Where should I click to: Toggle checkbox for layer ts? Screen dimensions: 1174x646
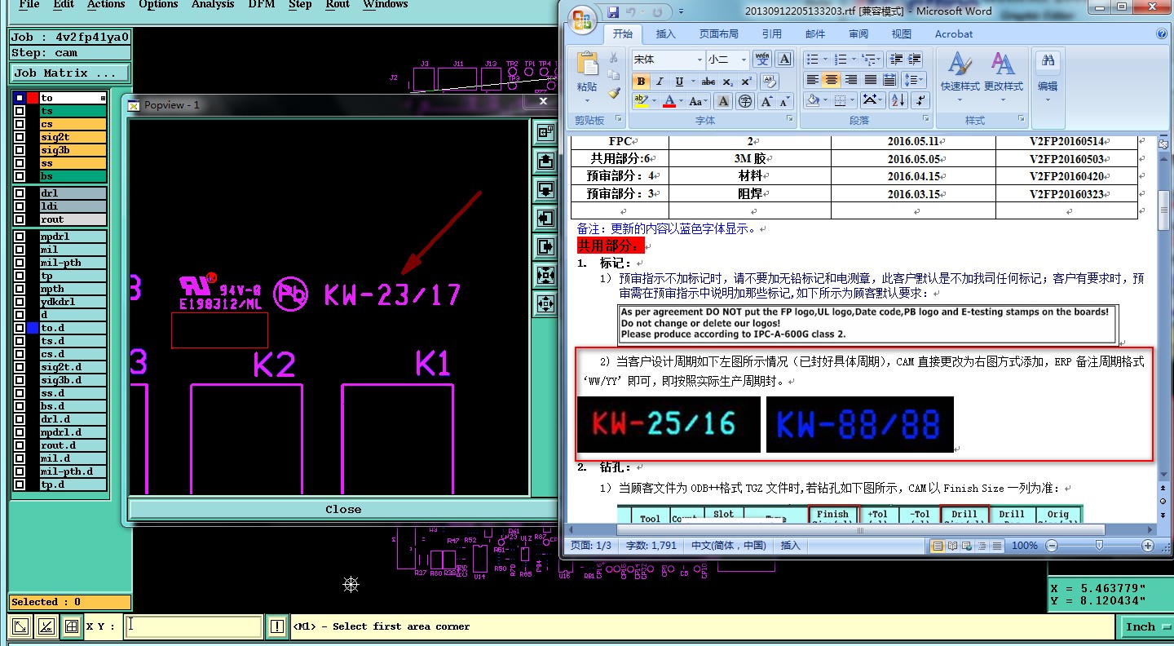(20, 111)
